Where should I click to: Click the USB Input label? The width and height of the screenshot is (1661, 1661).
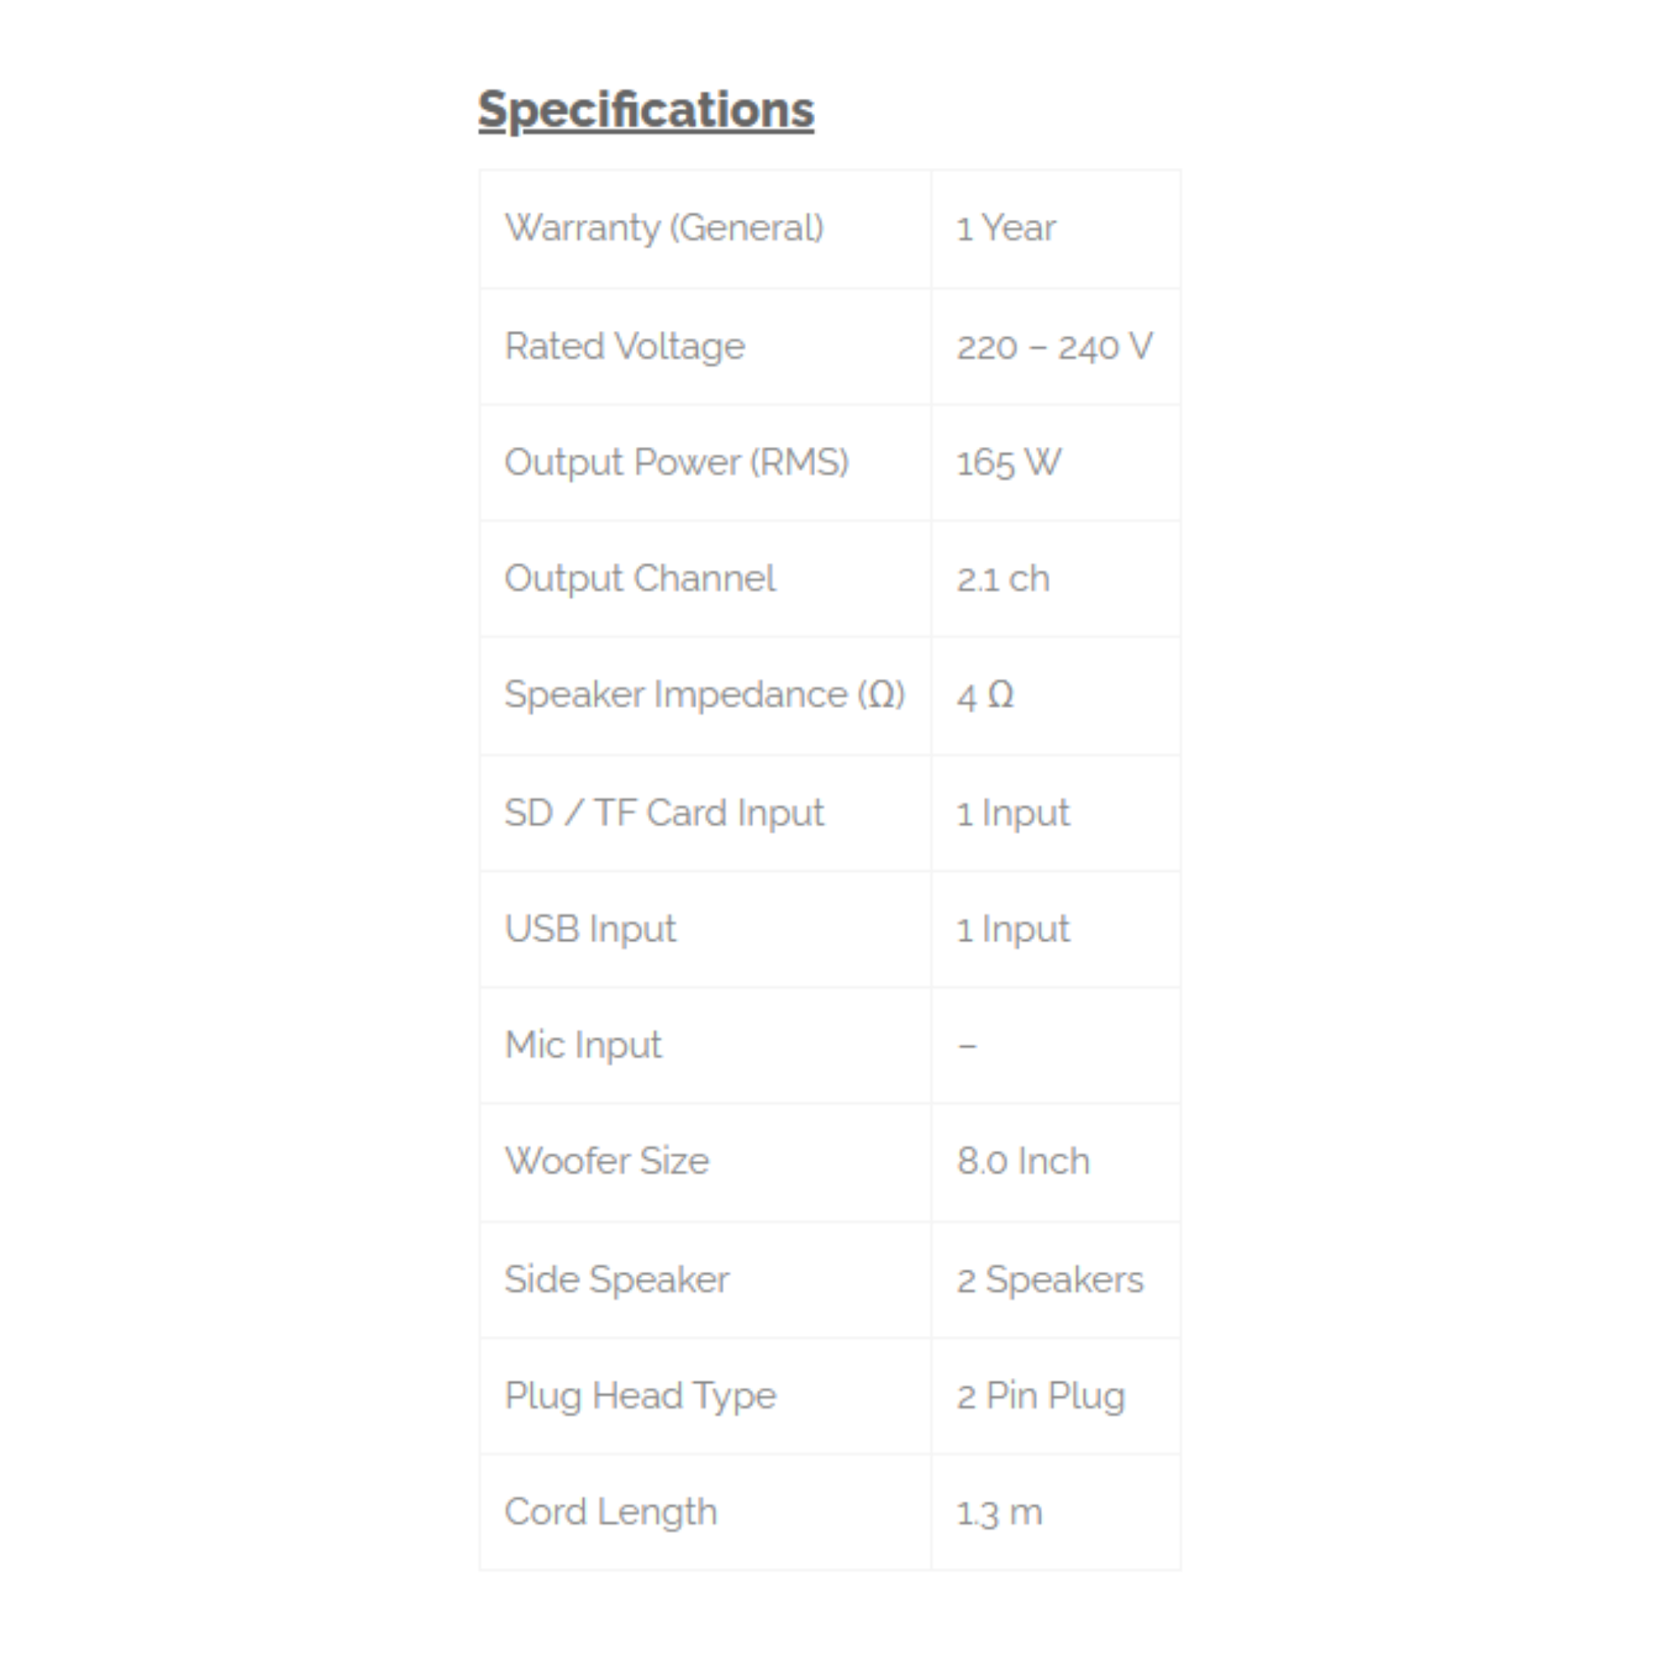point(590,929)
